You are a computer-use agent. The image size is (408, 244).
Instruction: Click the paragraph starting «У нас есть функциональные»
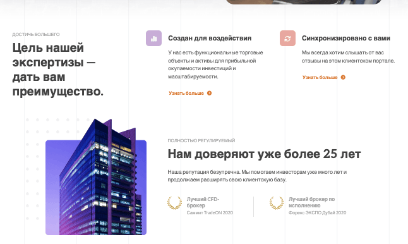(215, 64)
